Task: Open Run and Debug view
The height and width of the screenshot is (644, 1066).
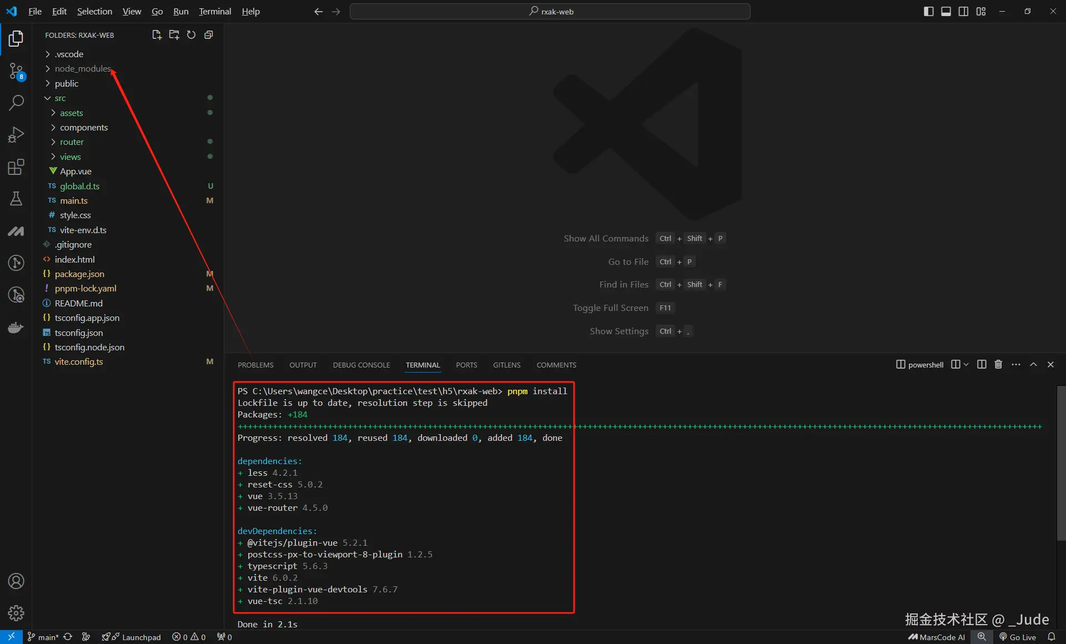Action: coord(16,135)
